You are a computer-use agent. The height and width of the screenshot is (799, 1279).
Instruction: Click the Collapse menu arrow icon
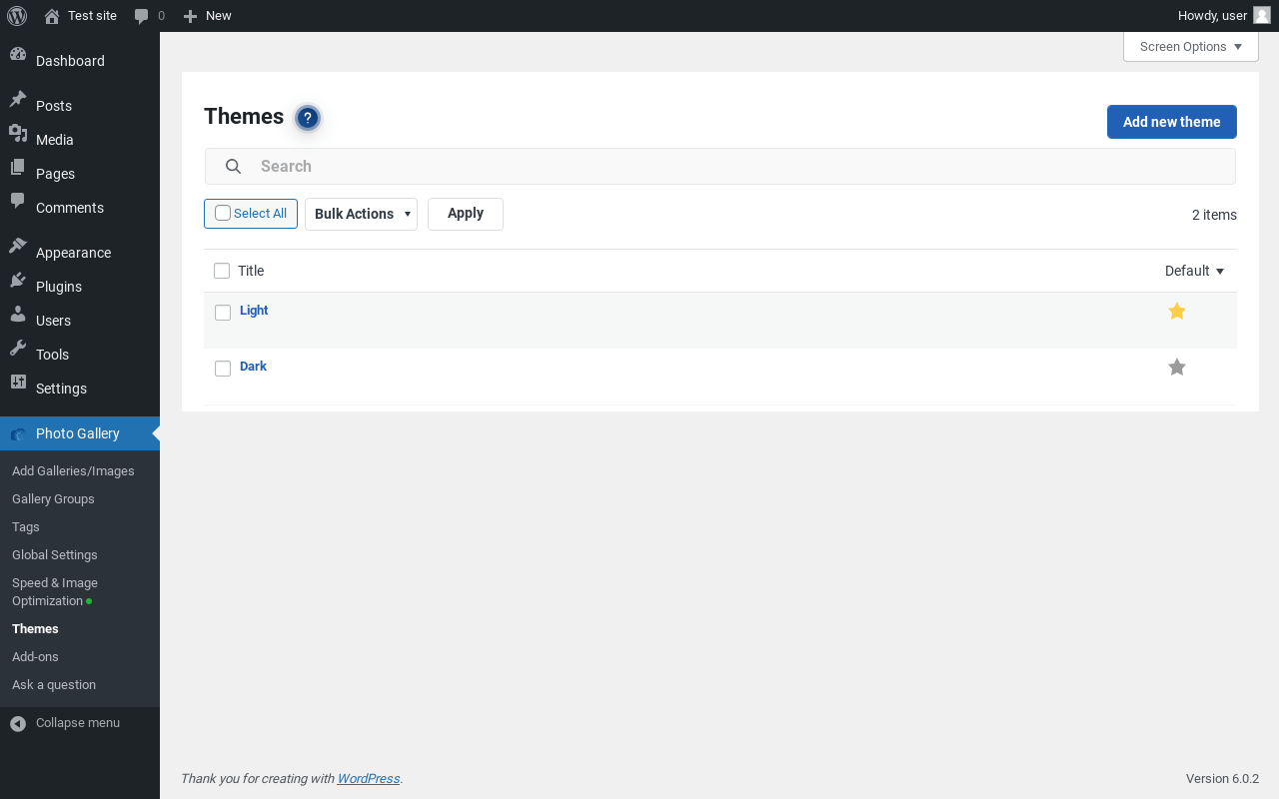18,723
